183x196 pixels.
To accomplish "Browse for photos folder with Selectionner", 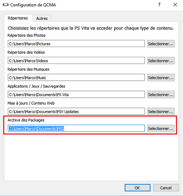I will [x=161, y=44].
